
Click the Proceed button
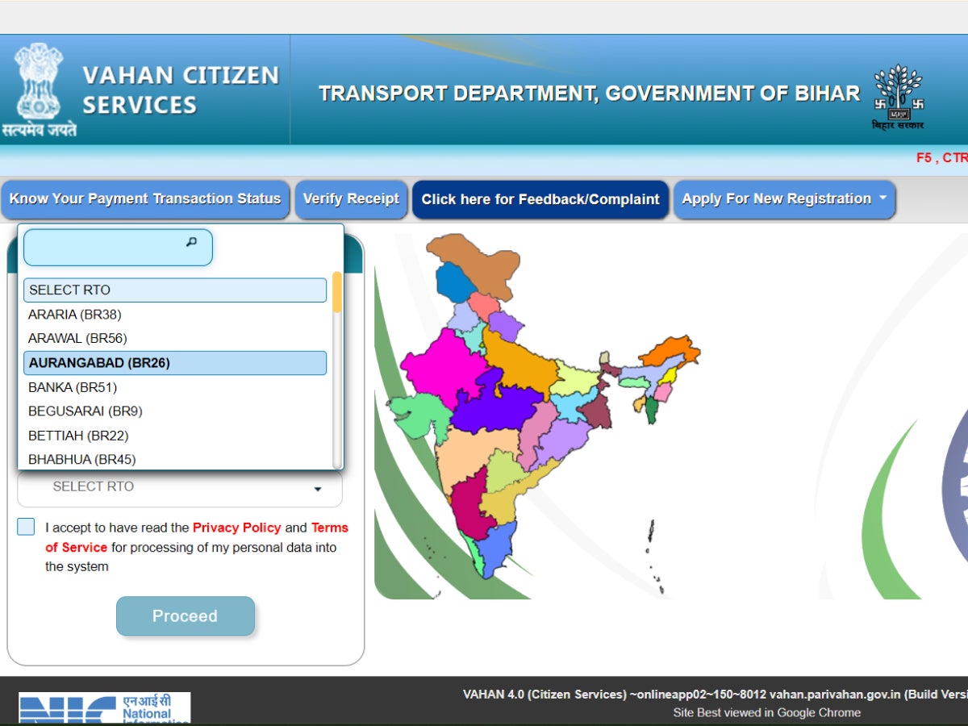coord(186,615)
